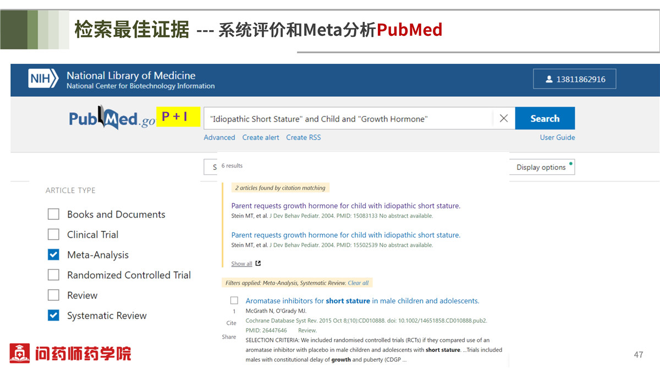Click Show all citation matches
This screenshot has width=660, height=371.
tap(241, 264)
